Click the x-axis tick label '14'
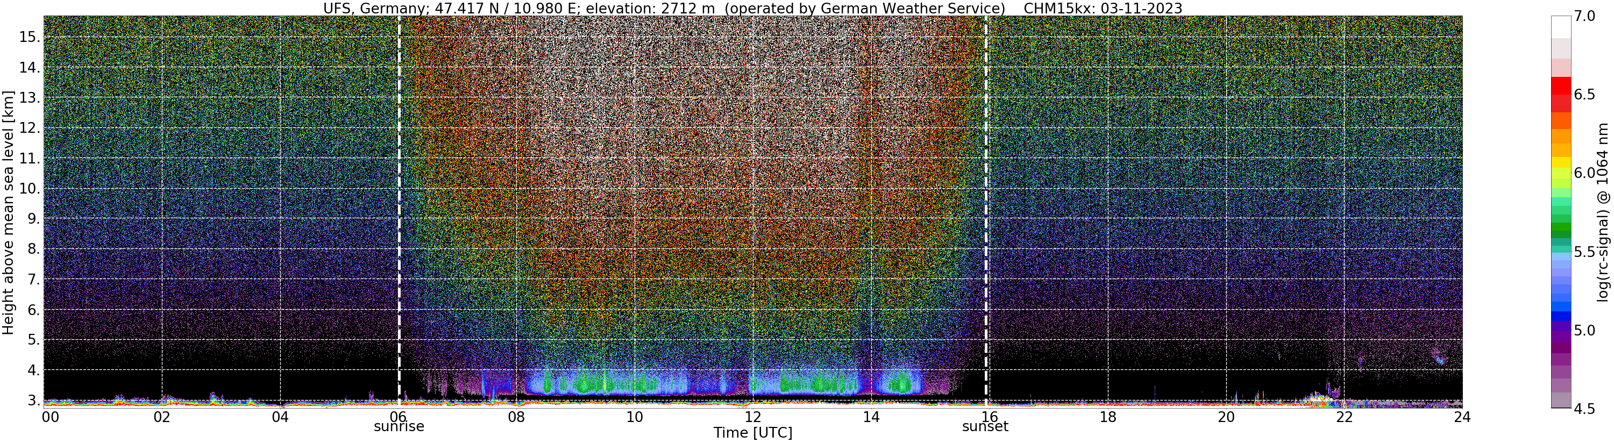Viewport: 1614px width, 443px height. [871, 417]
